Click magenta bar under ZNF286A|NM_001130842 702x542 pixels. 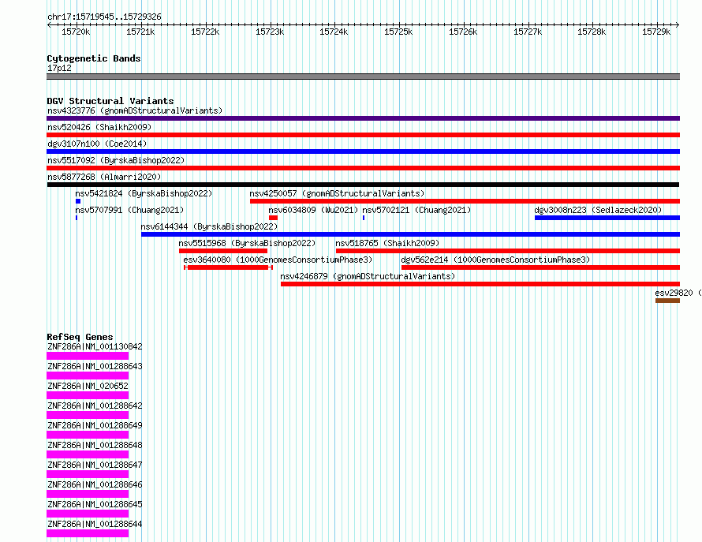(x=88, y=356)
